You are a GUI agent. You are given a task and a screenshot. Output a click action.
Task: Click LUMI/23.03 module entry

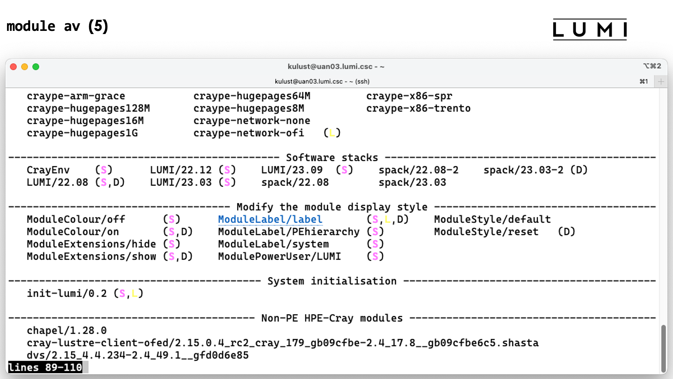click(x=181, y=182)
